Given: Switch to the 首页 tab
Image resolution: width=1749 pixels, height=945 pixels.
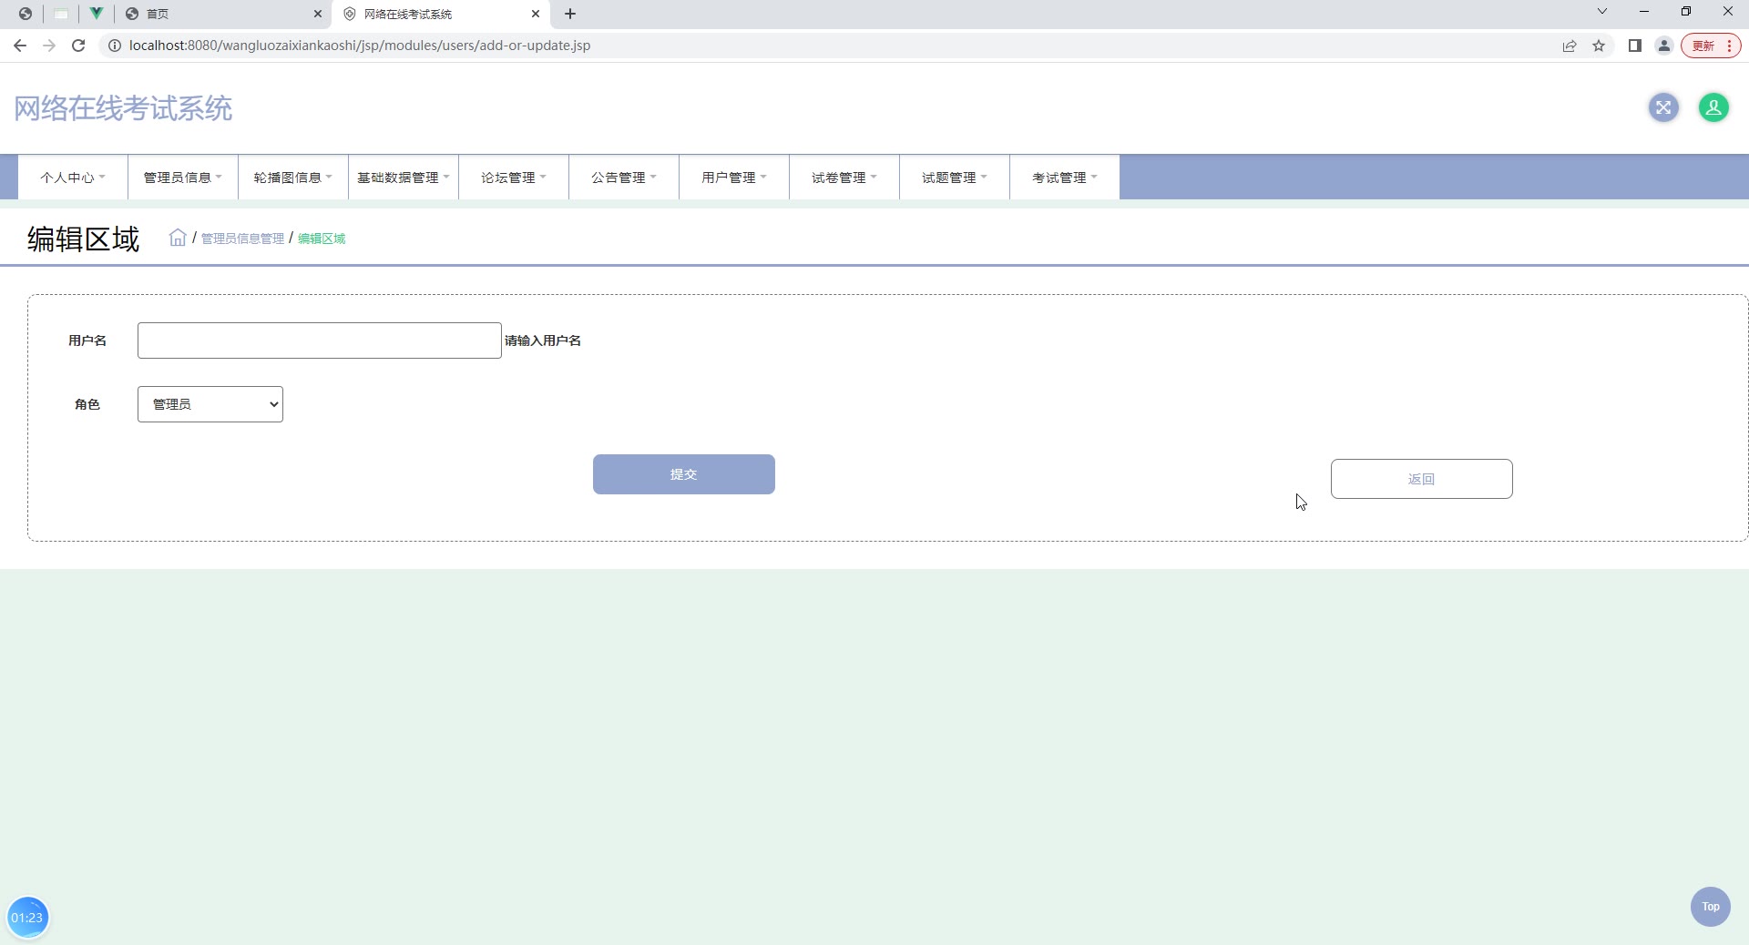Looking at the screenshot, I should click(x=223, y=14).
